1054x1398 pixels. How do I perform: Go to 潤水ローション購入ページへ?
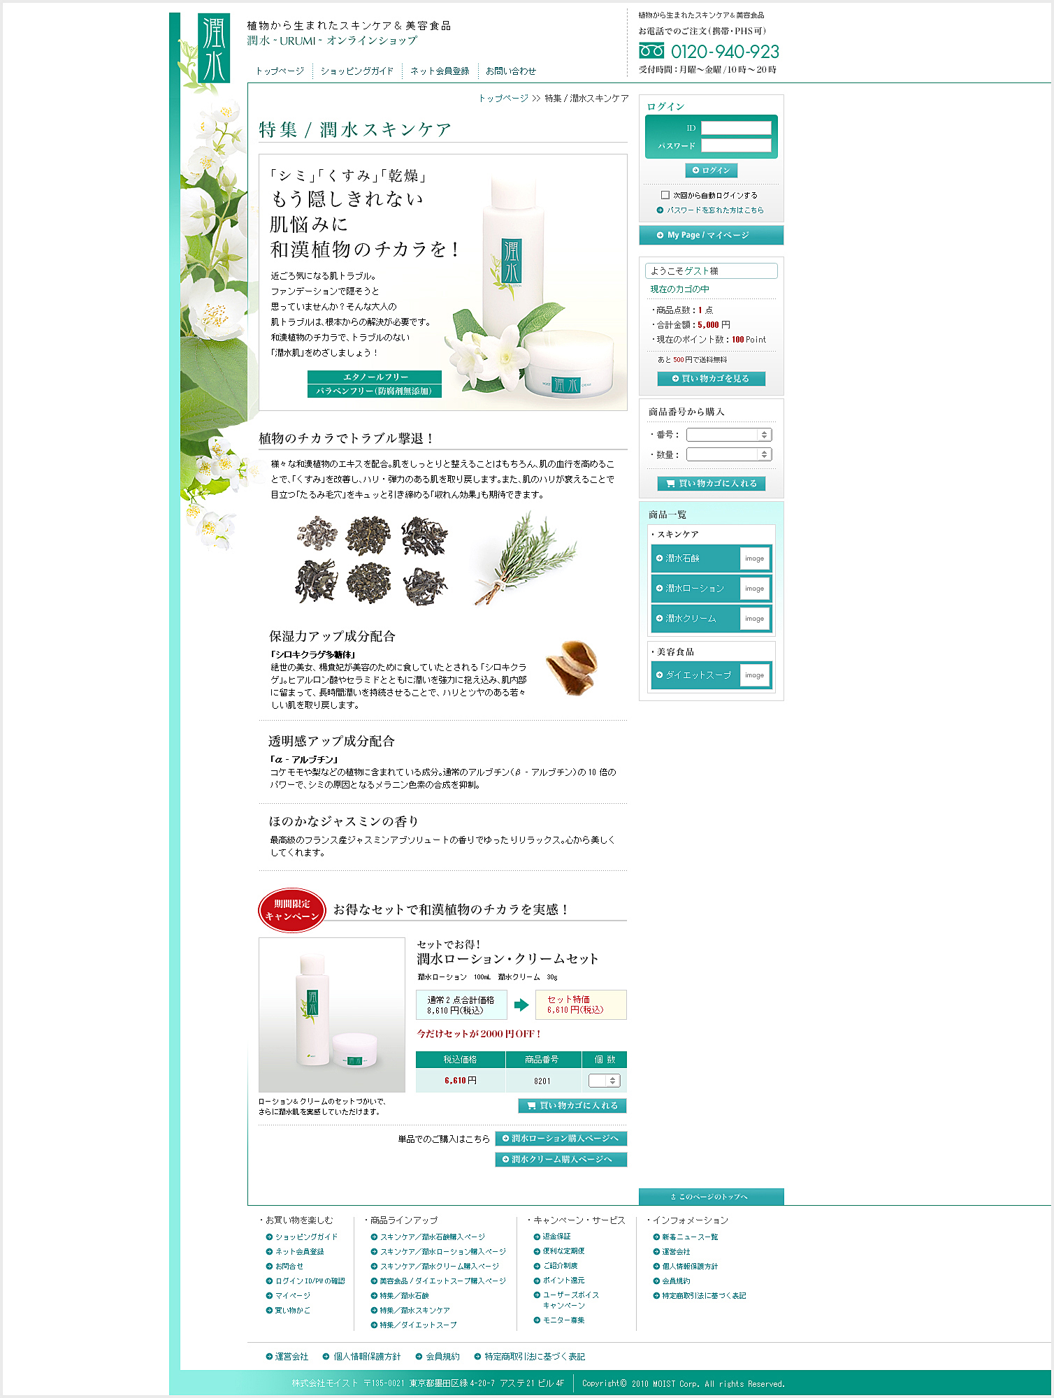561,1139
